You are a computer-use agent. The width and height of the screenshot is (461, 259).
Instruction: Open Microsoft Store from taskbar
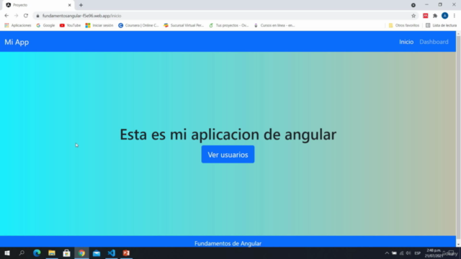coord(66,253)
